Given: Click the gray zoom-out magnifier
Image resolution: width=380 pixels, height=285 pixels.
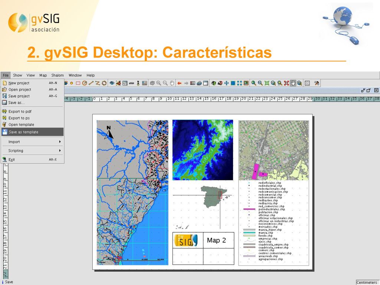Looking at the screenshot, I should coord(165,83).
